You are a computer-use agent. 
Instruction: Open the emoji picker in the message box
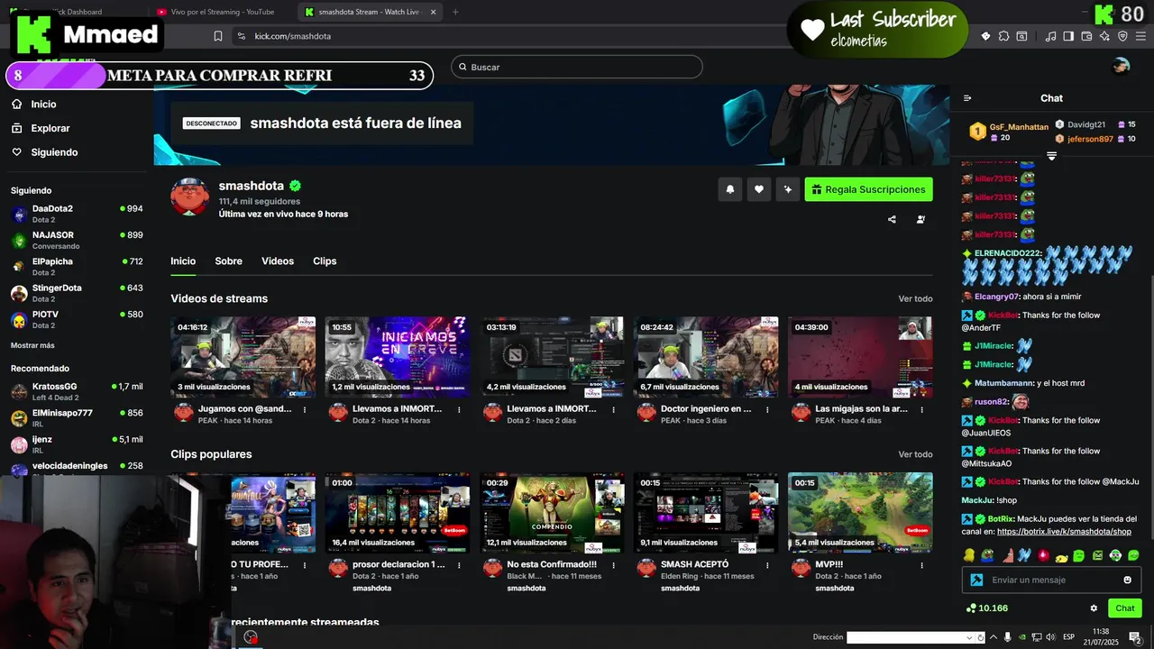click(1127, 580)
